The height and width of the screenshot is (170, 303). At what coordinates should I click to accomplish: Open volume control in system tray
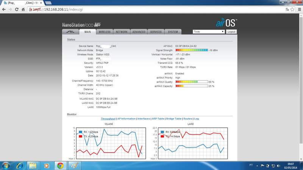278,166
